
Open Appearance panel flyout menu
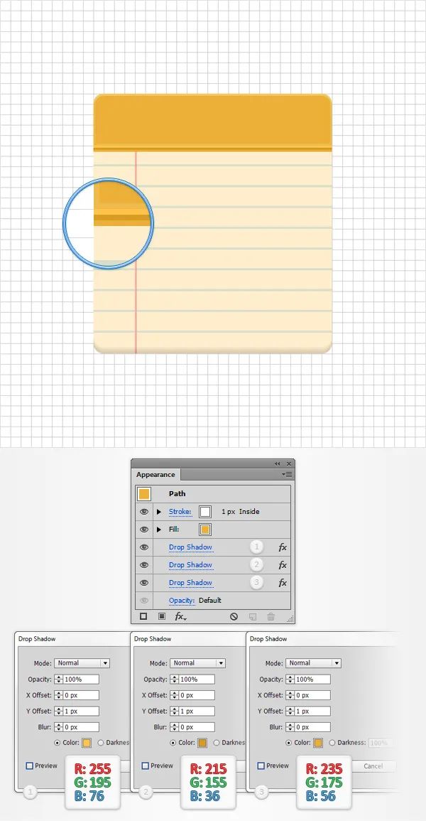coord(287,474)
